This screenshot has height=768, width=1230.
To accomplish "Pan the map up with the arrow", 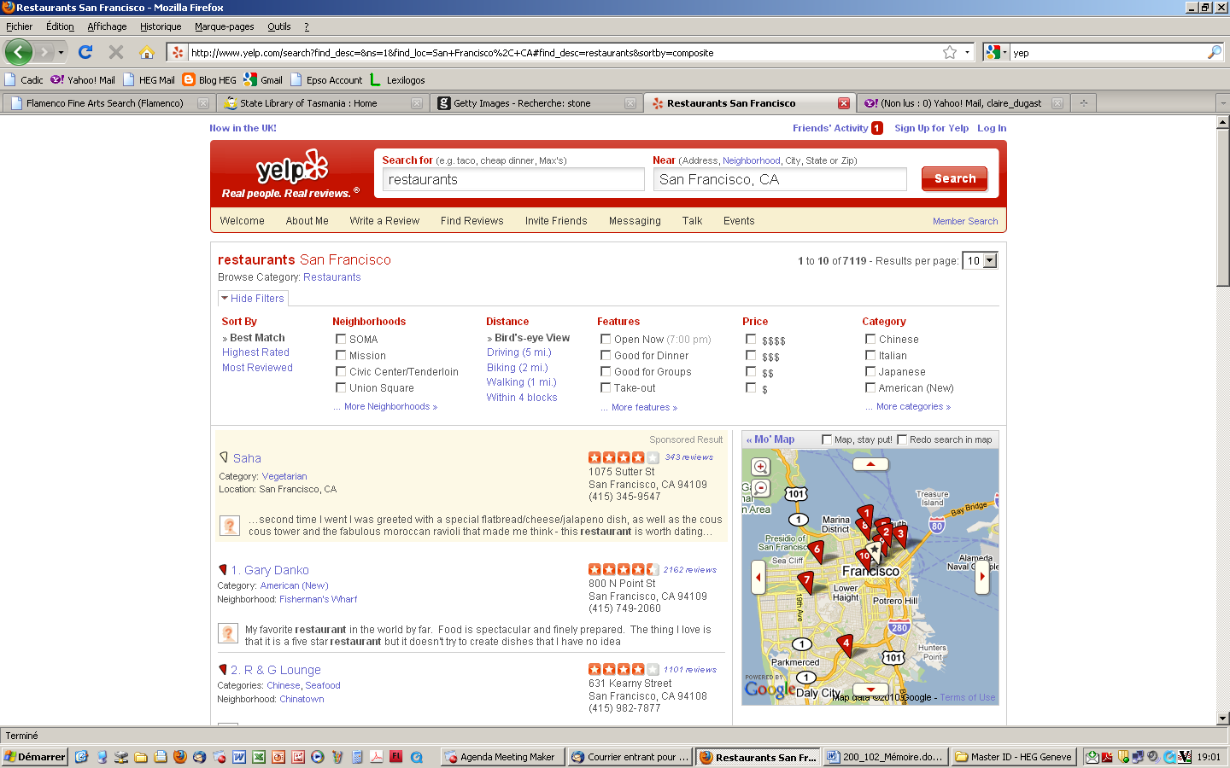I will pos(870,464).
